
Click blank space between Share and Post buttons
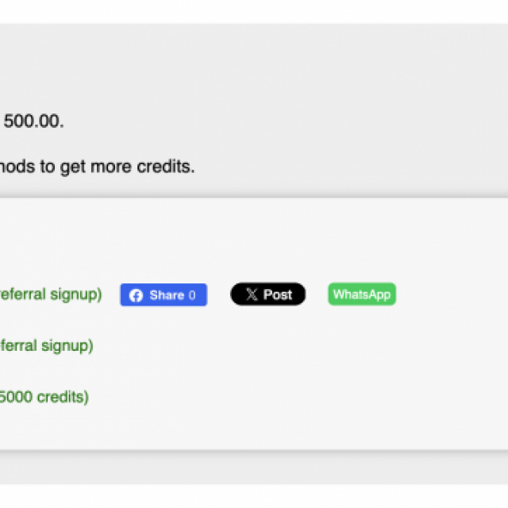coord(219,294)
